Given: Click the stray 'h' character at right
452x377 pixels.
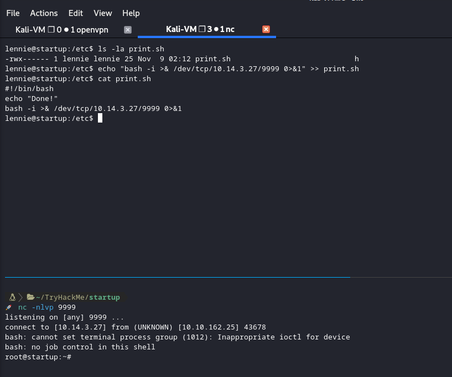Looking at the screenshot, I should [357, 59].
